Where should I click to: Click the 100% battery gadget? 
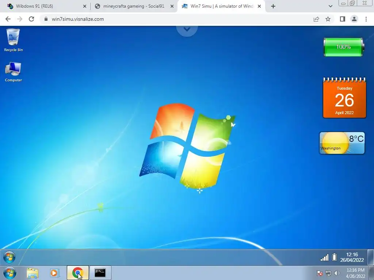pos(343,47)
